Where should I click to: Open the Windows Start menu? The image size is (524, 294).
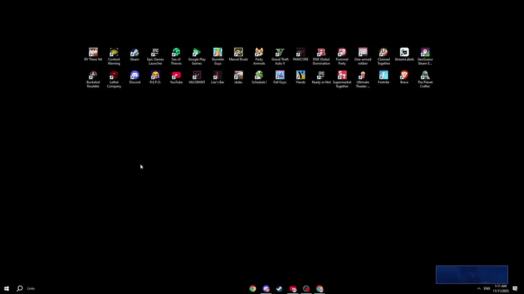click(7, 288)
